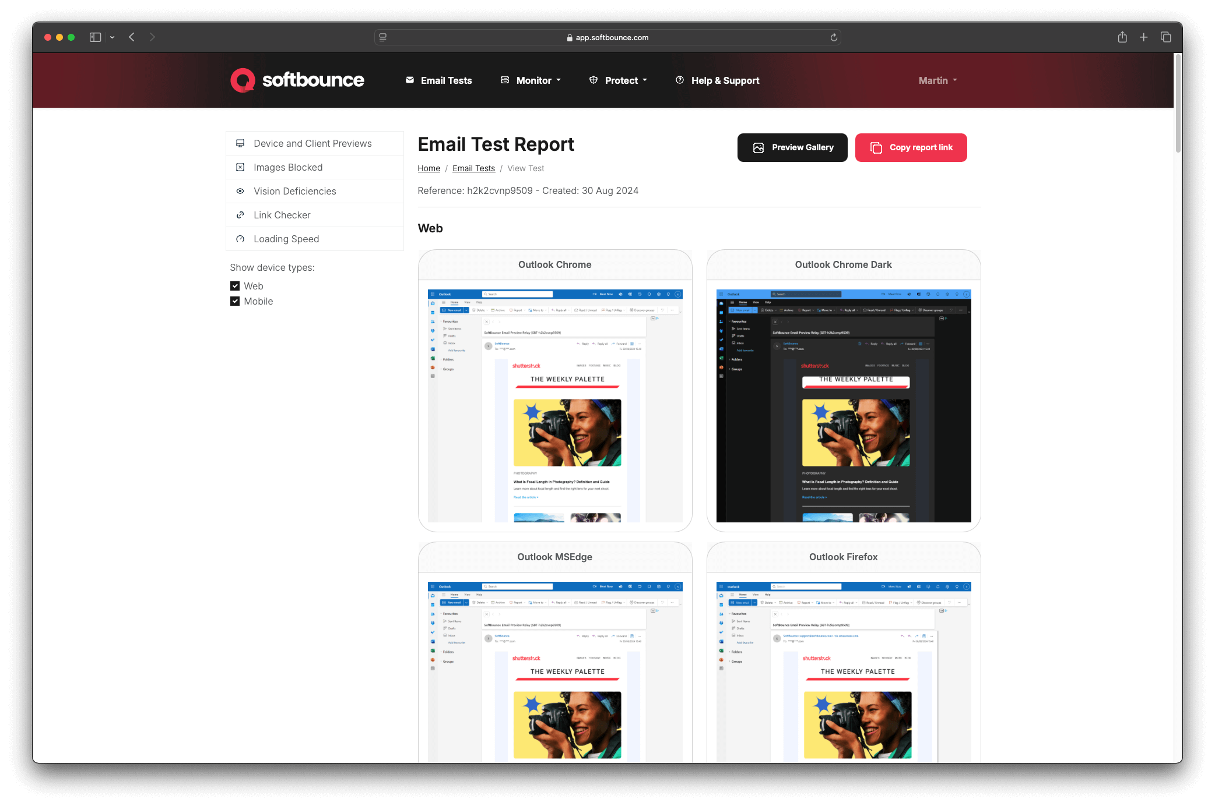Click the softbounce wordmark

click(x=313, y=80)
